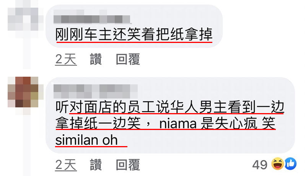306x176 pixels.
Task: Click the underlined text similan oh
Action: (x=86, y=140)
